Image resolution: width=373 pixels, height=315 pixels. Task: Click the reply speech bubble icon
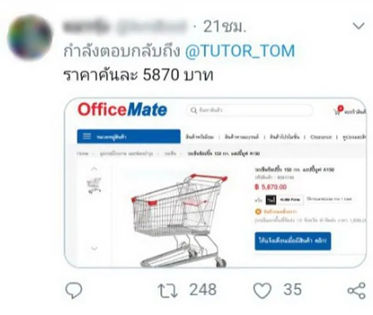74,290
